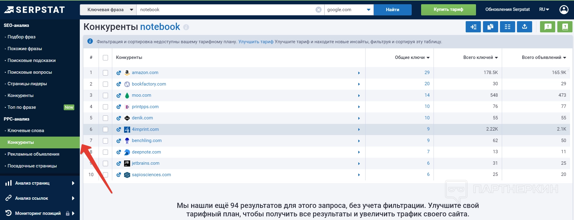Viewport: 574px width, 220px height.
Task: Click the column settings toolbar icon
Action: [x=507, y=27]
